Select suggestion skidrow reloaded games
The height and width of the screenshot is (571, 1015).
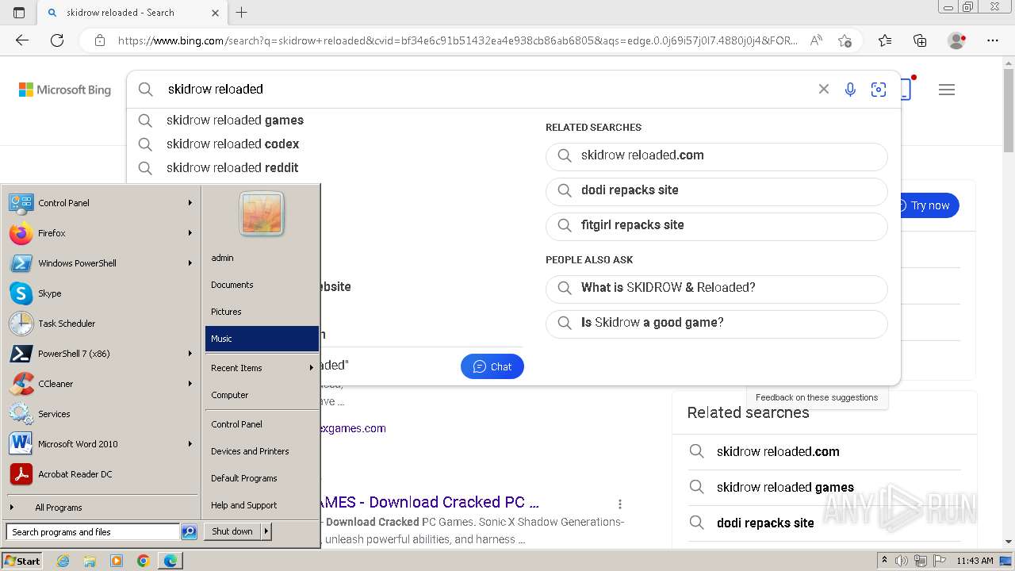pyautogui.click(x=235, y=121)
